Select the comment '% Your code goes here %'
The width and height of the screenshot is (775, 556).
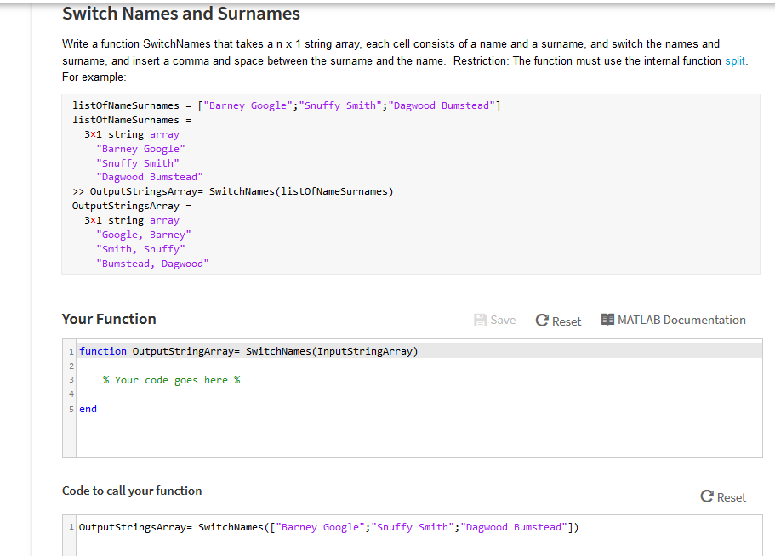click(172, 380)
